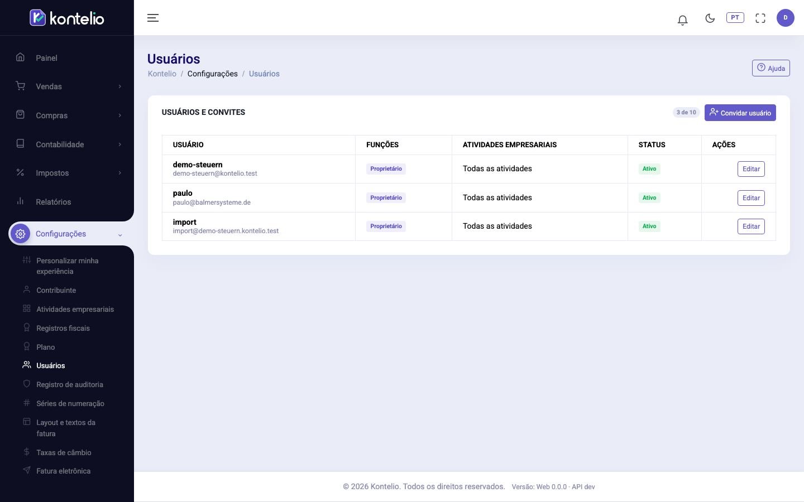Click Configurações breadcrumb link

212,74
